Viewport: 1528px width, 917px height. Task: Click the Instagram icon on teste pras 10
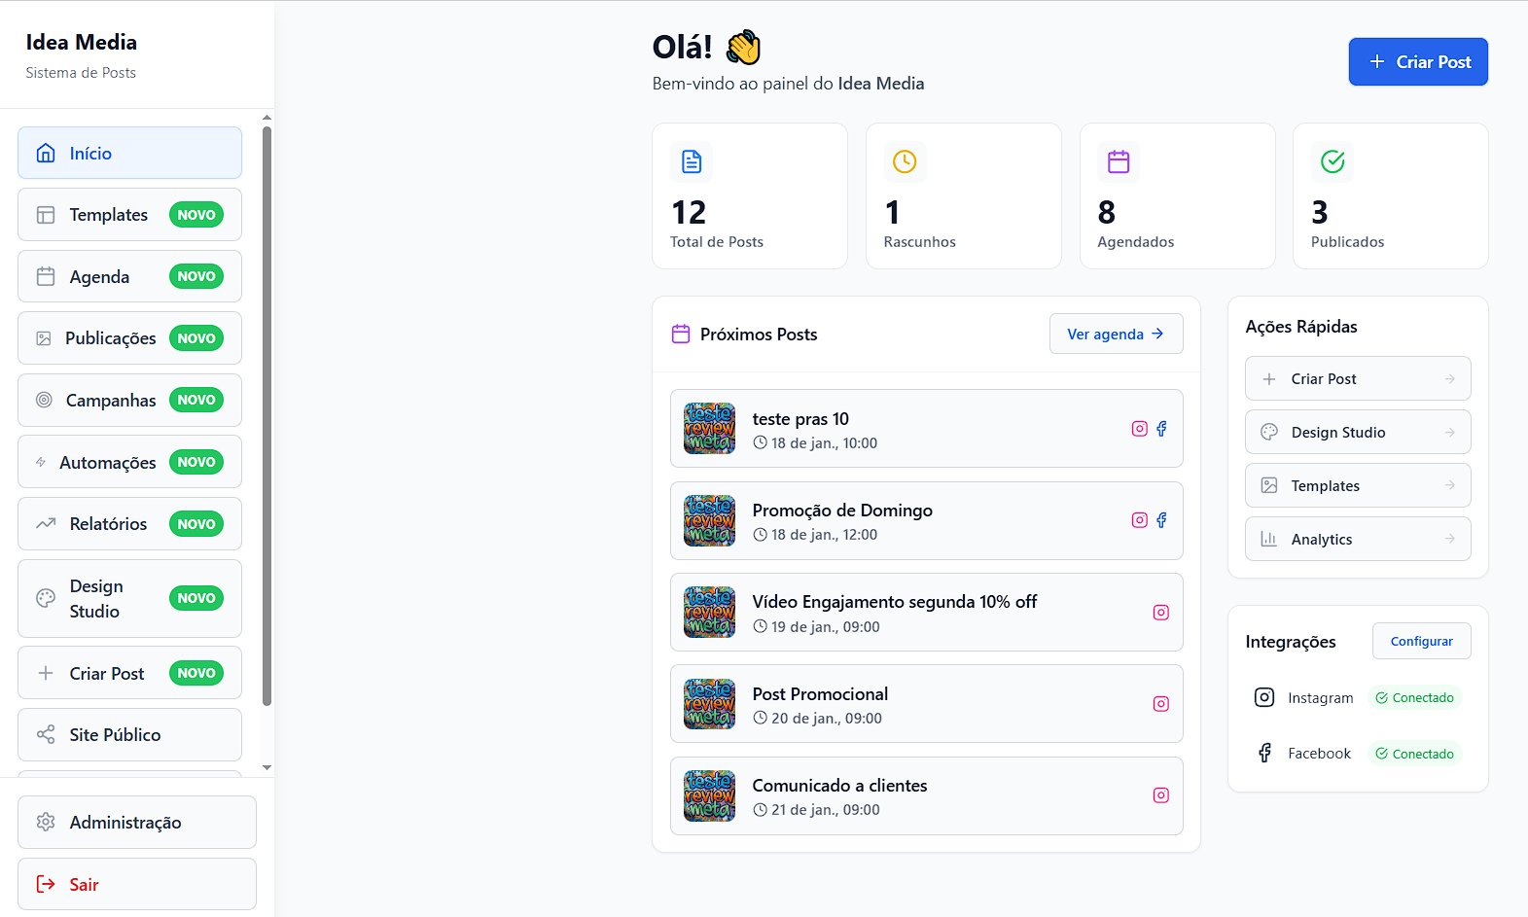coord(1139,429)
